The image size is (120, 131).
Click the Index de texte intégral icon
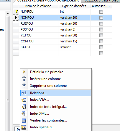24,107
